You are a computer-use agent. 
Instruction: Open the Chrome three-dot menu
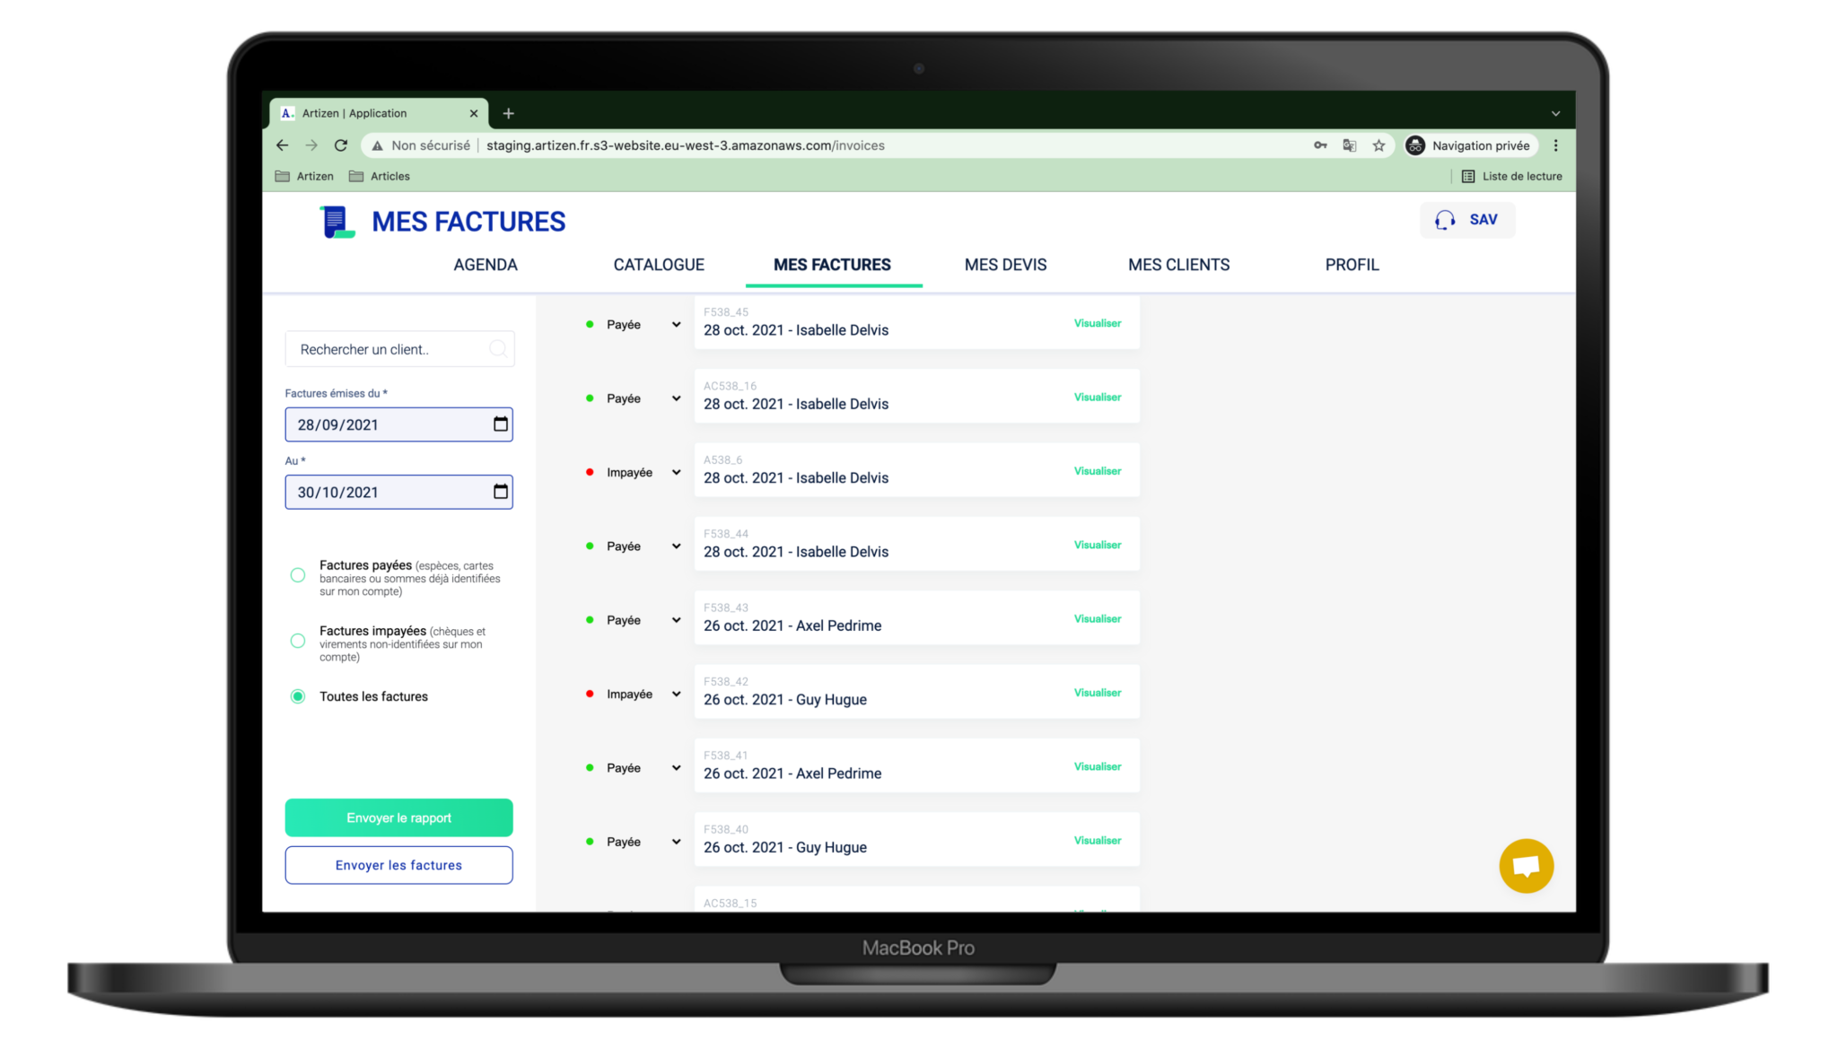point(1556,145)
